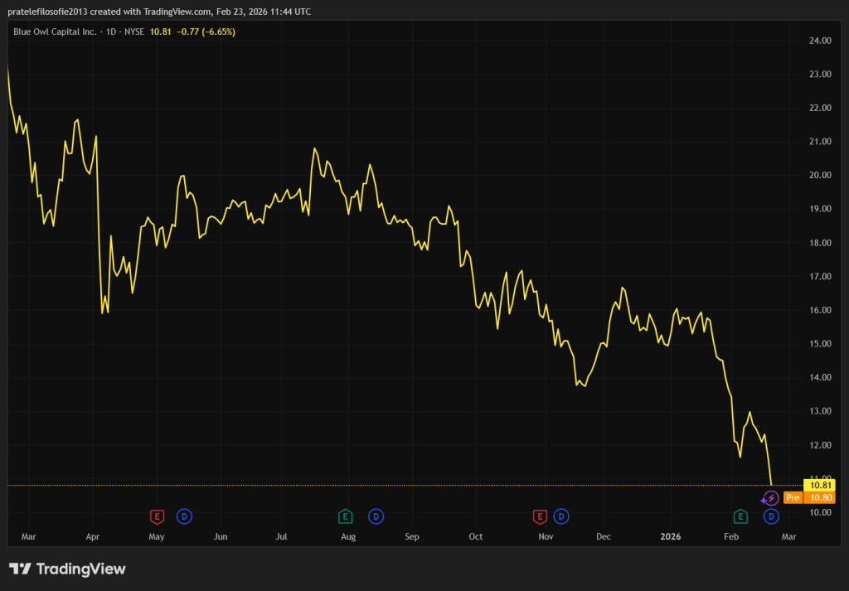
Task: Click the orange Pre market label
Action: (x=793, y=497)
